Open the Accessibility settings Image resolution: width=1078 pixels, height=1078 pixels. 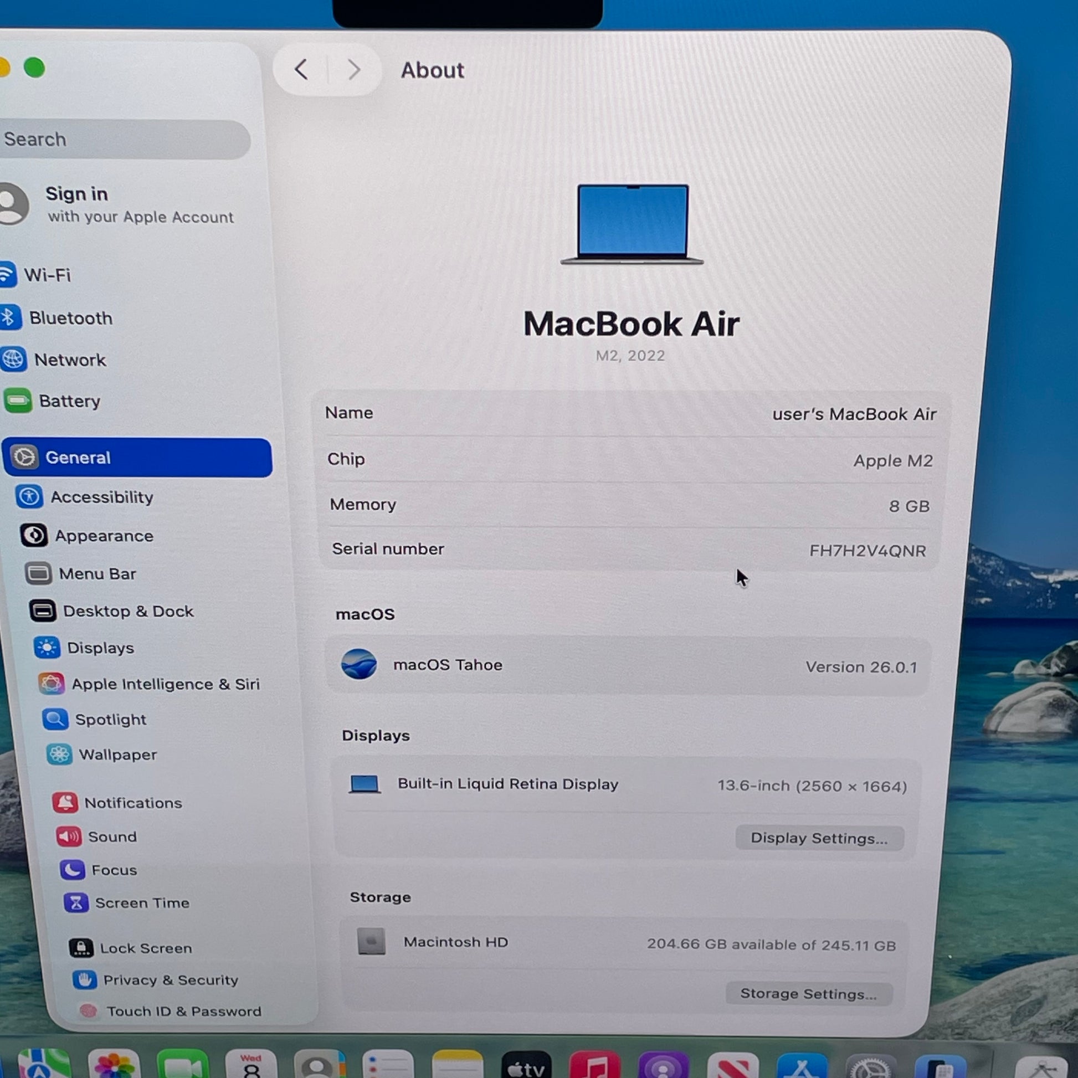(x=101, y=496)
